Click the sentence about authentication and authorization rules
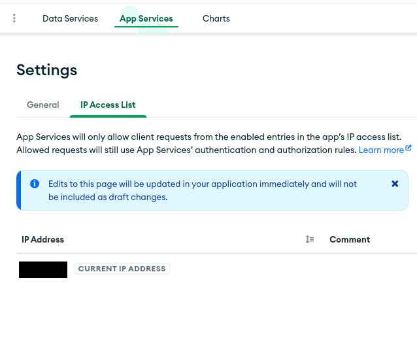 (186, 150)
